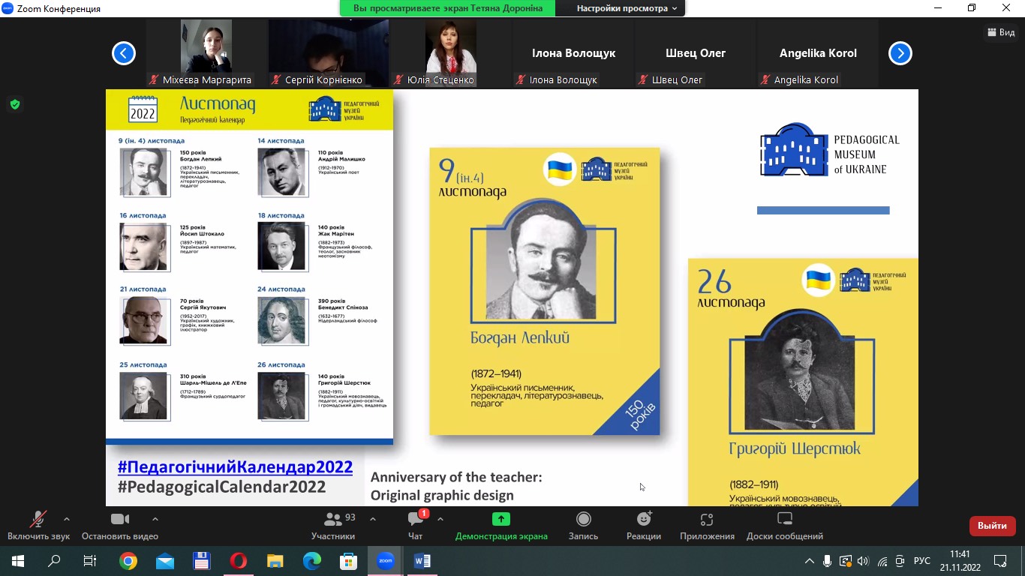Viewport: 1025px width, 576px height.
Task: Click the green encryption shield icon
Action: point(15,104)
